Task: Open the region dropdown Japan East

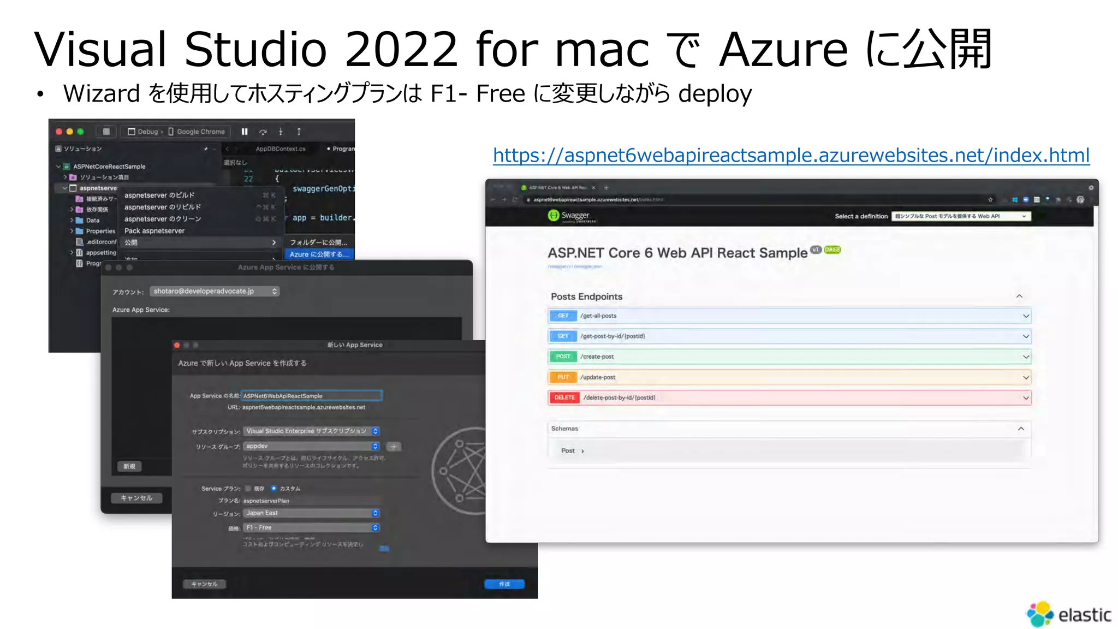Action: point(311,513)
